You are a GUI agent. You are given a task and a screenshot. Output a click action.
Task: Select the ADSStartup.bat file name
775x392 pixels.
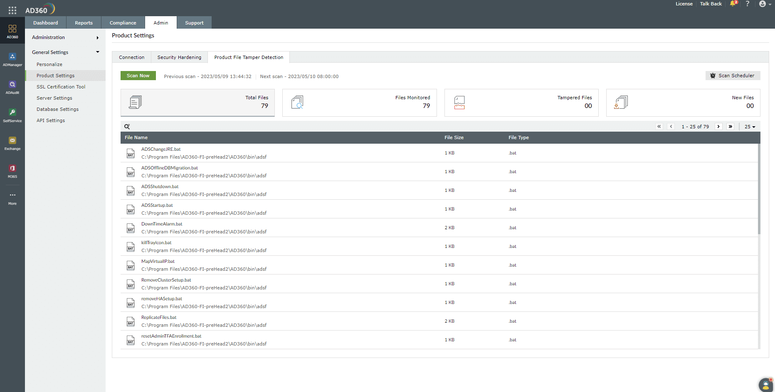click(157, 205)
